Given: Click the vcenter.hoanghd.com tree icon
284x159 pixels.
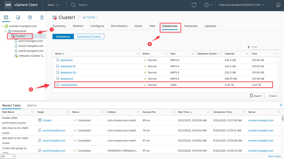Looking at the screenshot, I should (6, 26).
